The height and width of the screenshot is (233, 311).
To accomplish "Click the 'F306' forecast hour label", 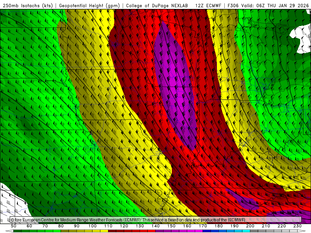I will pyautogui.click(x=233, y=5).
